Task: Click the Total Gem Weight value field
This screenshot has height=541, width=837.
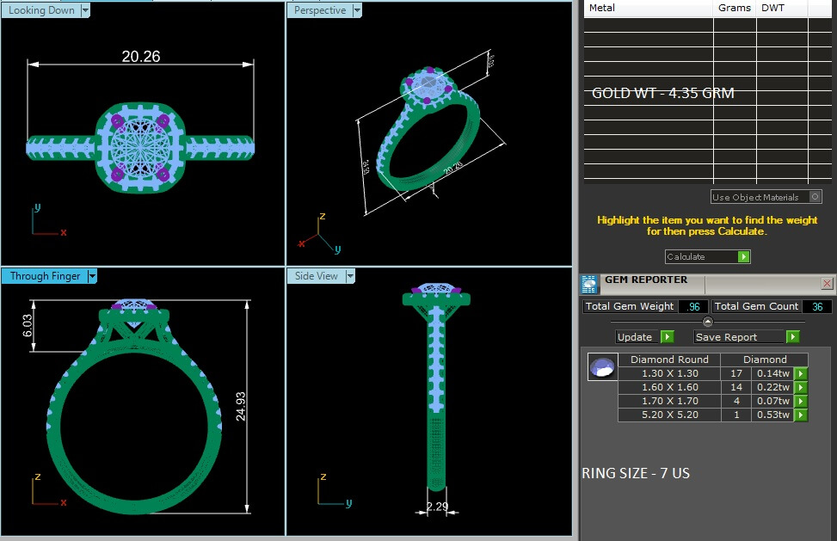Action: (692, 307)
